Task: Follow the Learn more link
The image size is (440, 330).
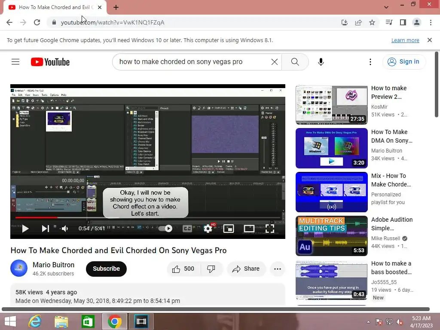Action: (x=405, y=40)
